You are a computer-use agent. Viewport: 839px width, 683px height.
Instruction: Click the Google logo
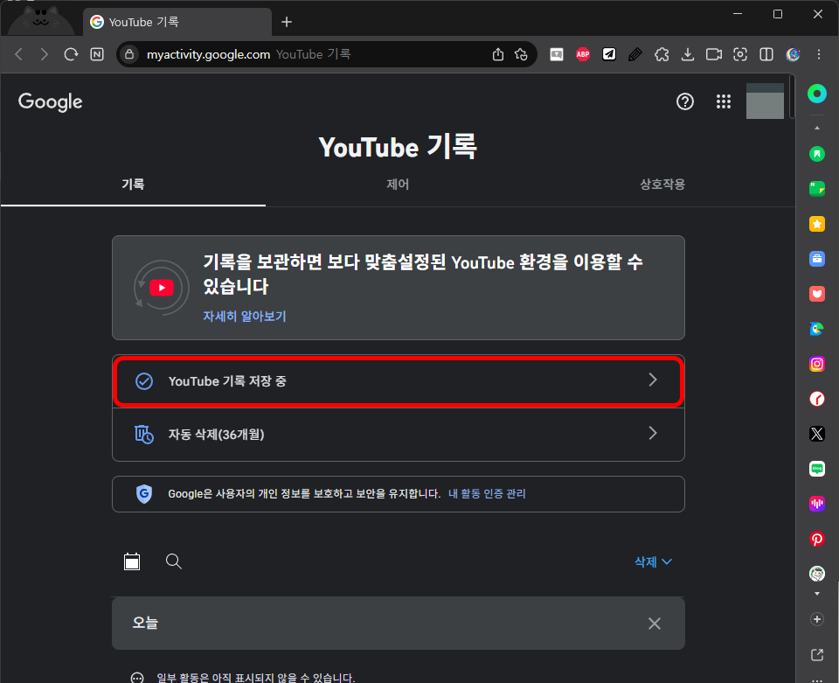click(51, 101)
